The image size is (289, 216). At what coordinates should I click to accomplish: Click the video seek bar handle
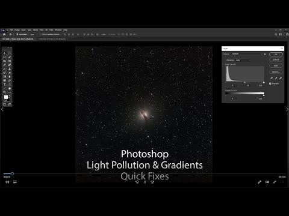(x=12, y=174)
